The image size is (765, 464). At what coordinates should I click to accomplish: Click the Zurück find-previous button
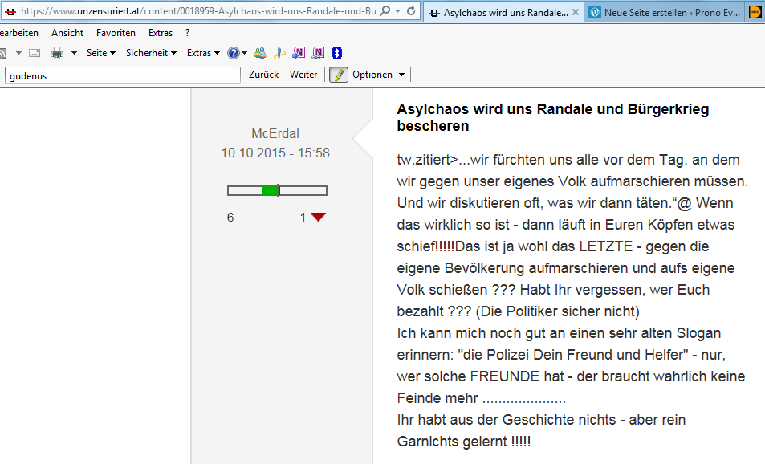pos(263,75)
